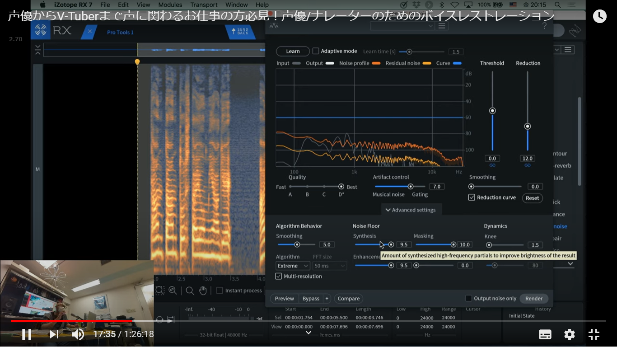
Task: Click the Bypass button
Action: [311, 299]
